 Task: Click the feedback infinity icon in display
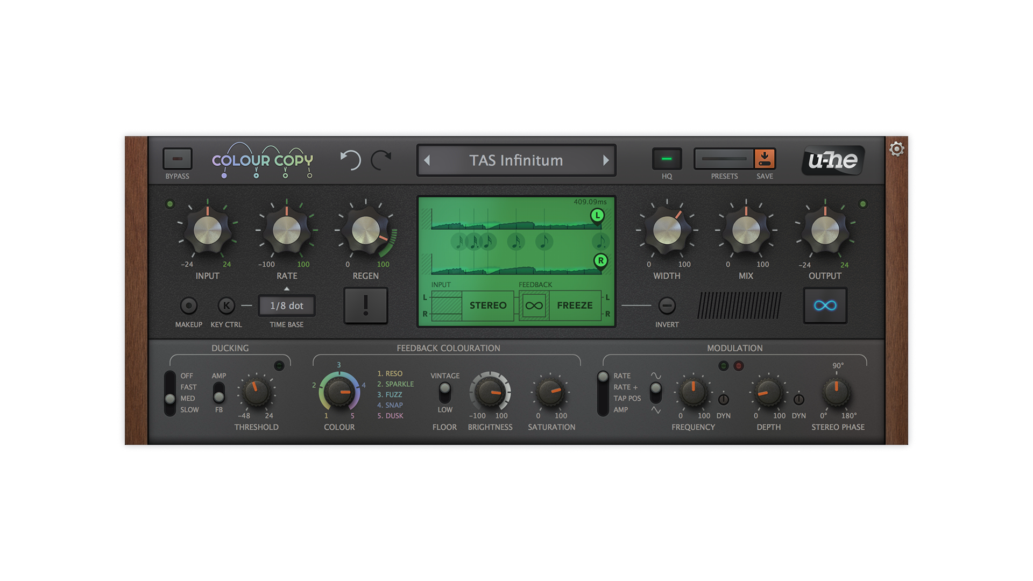point(534,306)
